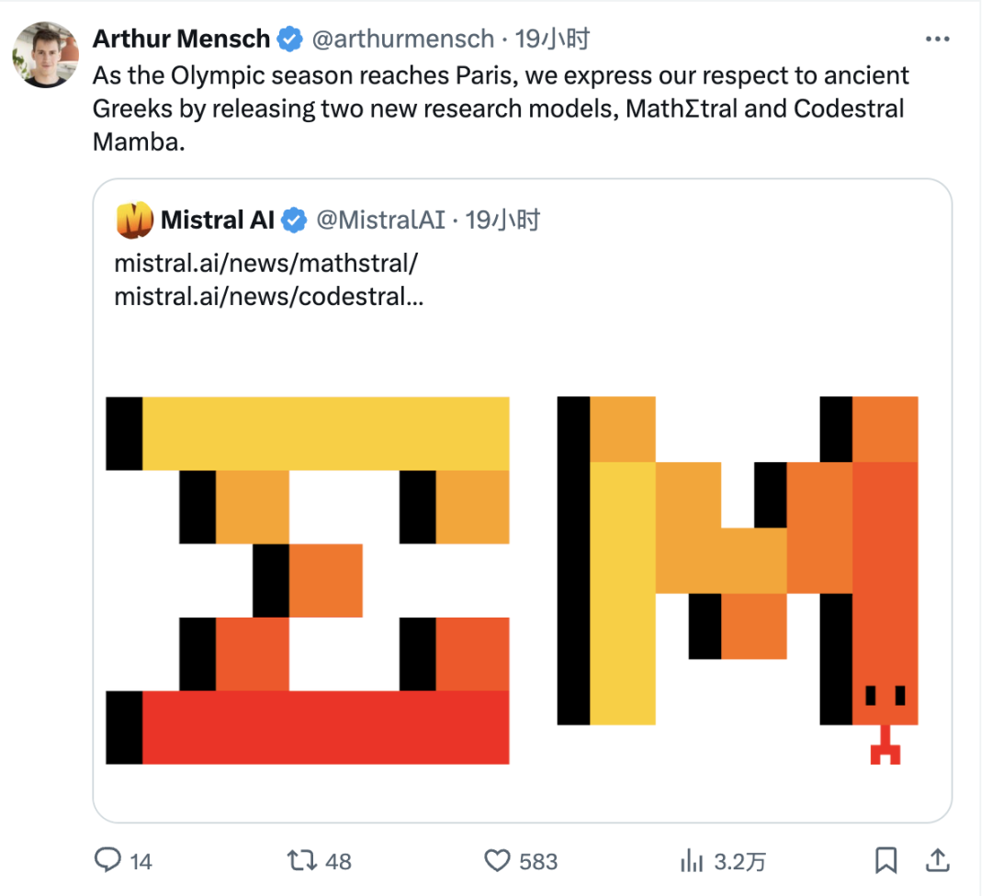The width and height of the screenshot is (992, 896).
Task: Visit the @arthurmensch handle
Action: pyautogui.click(x=402, y=40)
